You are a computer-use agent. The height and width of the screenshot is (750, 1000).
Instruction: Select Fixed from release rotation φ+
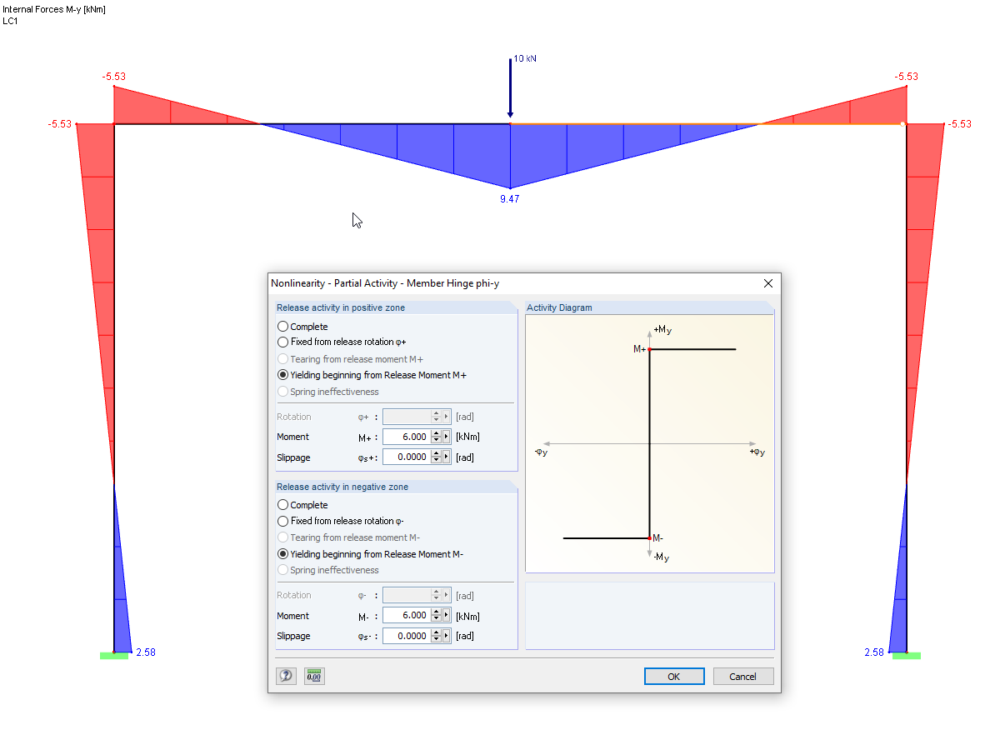point(282,342)
